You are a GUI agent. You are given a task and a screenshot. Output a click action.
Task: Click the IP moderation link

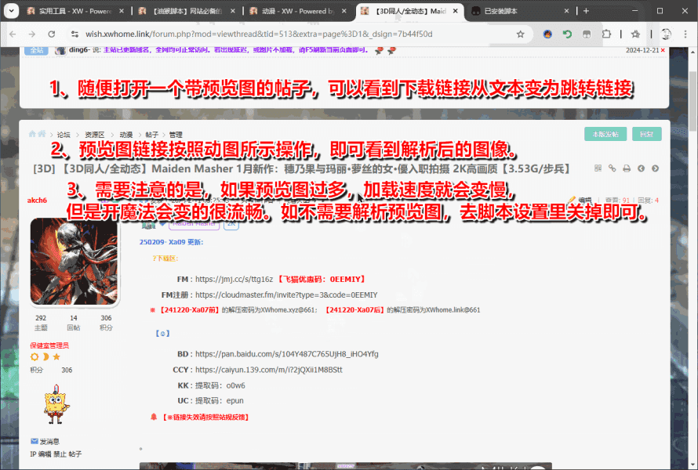click(33, 454)
